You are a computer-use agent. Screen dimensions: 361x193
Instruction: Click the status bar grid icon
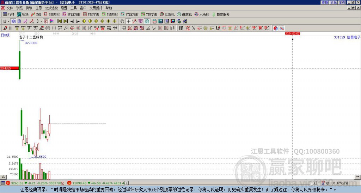pos(3,183)
